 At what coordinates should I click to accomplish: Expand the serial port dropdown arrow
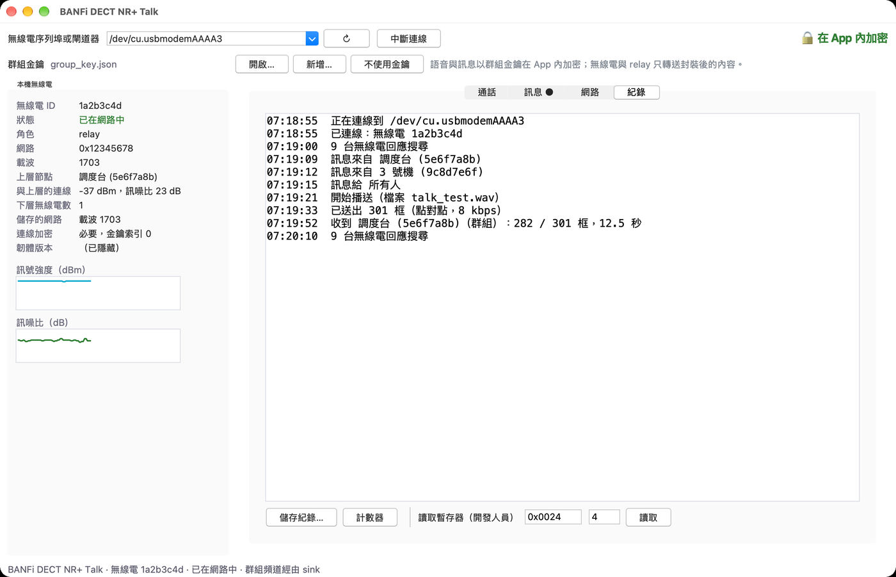click(x=312, y=38)
